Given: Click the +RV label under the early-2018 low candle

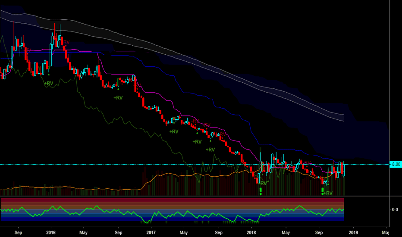Looking at the screenshot, I should click(x=263, y=184).
